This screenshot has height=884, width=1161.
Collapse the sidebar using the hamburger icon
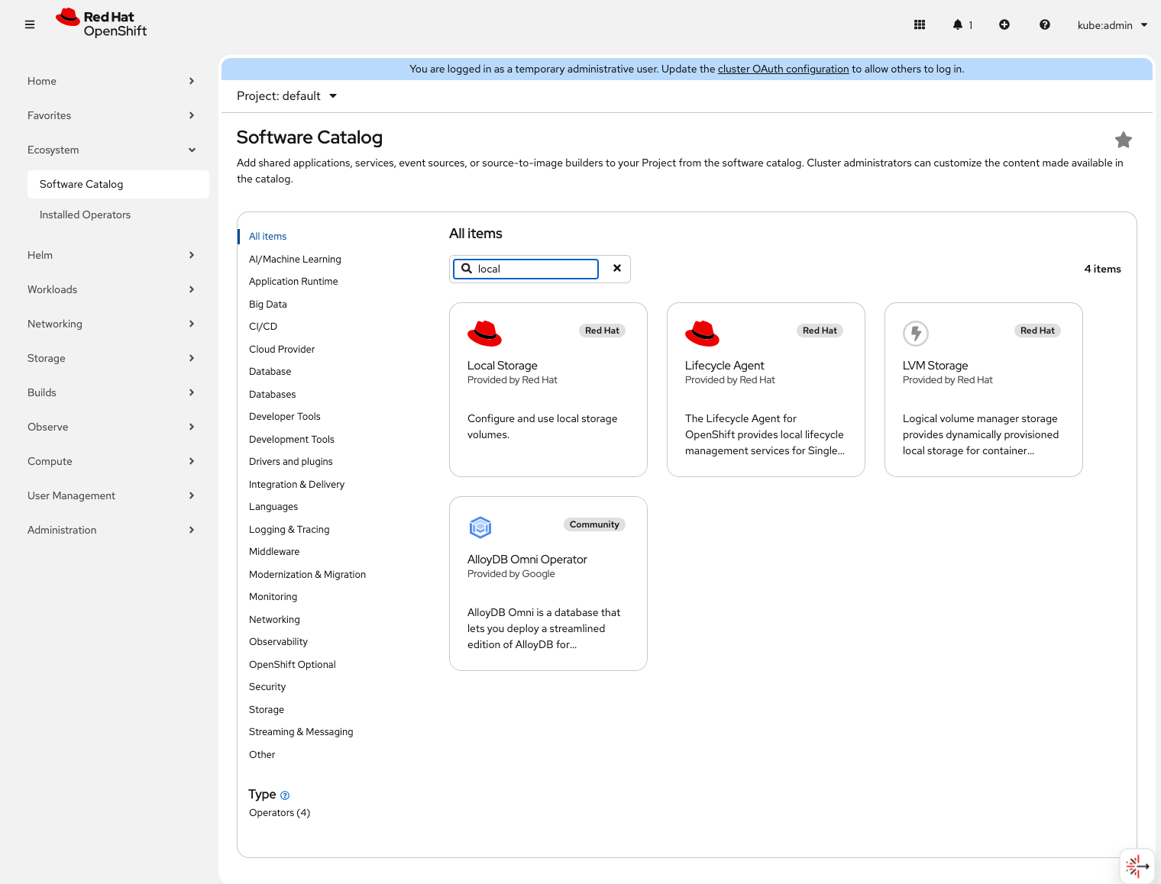(x=30, y=24)
